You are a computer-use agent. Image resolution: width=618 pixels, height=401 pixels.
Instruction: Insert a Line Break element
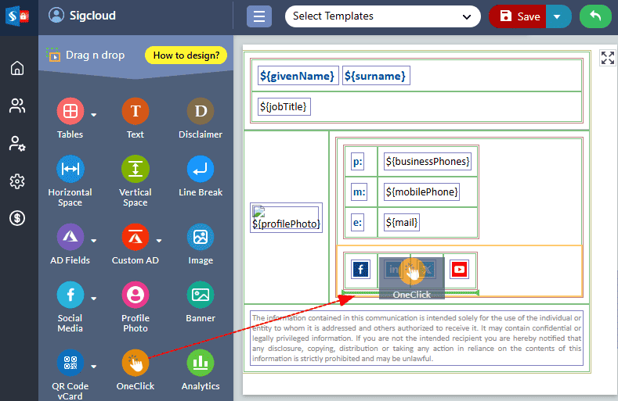click(x=201, y=170)
